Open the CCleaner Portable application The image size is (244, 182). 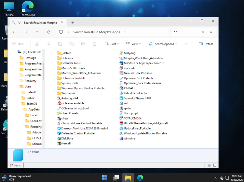pos(71,103)
